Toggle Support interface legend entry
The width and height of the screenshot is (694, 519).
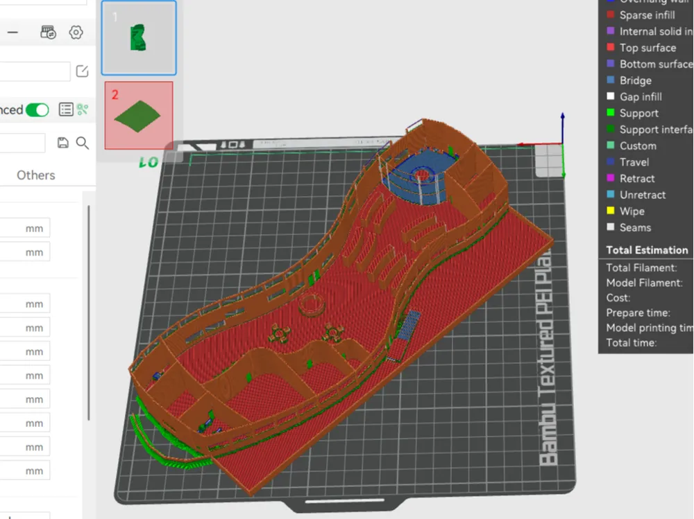coord(650,129)
